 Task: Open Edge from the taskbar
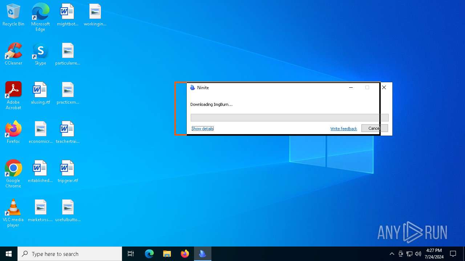149,254
